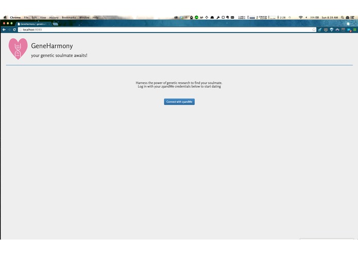Viewport: 358px width, 255px height.
Task: Click the GeneHarmony heart DNA logo
Action: click(x=18, y=49)
